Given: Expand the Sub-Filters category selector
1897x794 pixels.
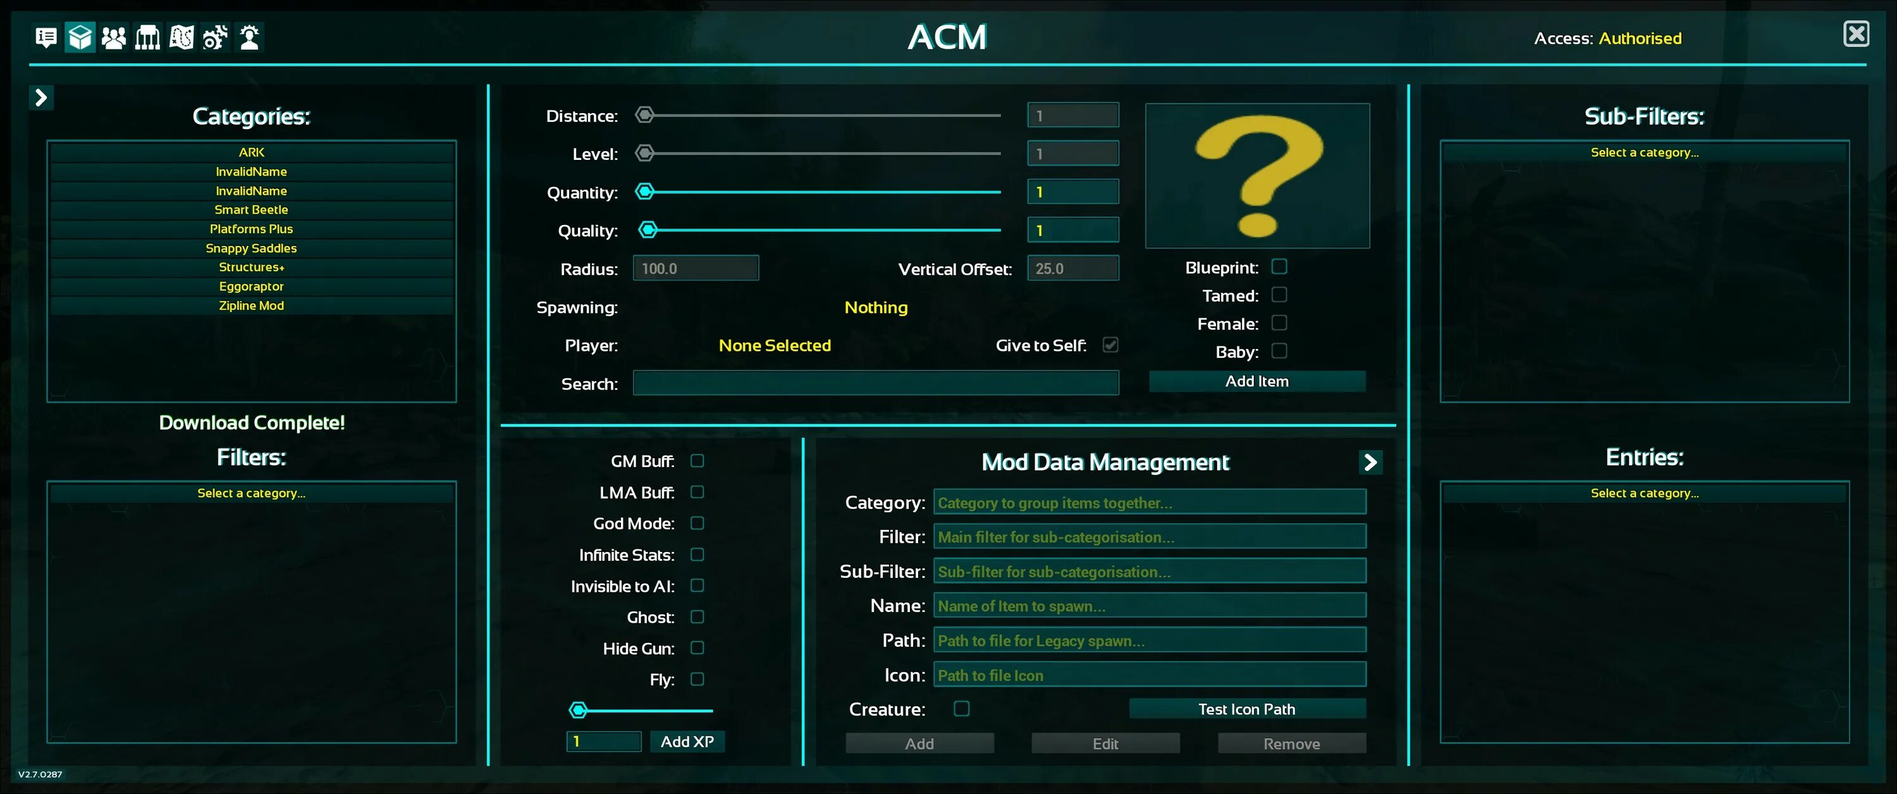Looking at the screenshot, I should click(x=1643, y=152).
